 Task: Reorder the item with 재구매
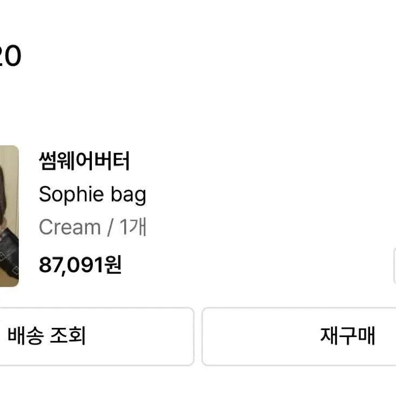pos(299,337)
